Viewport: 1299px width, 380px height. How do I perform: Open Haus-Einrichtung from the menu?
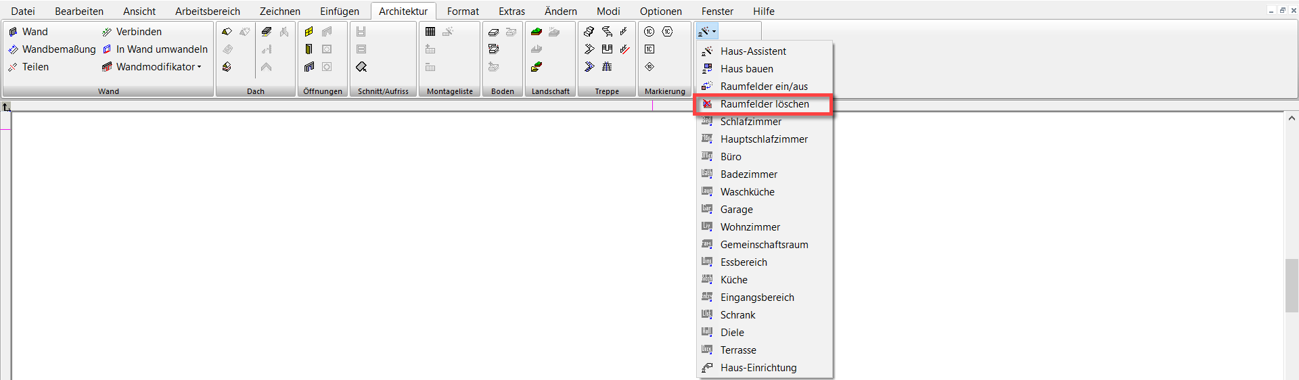(765, 368)
